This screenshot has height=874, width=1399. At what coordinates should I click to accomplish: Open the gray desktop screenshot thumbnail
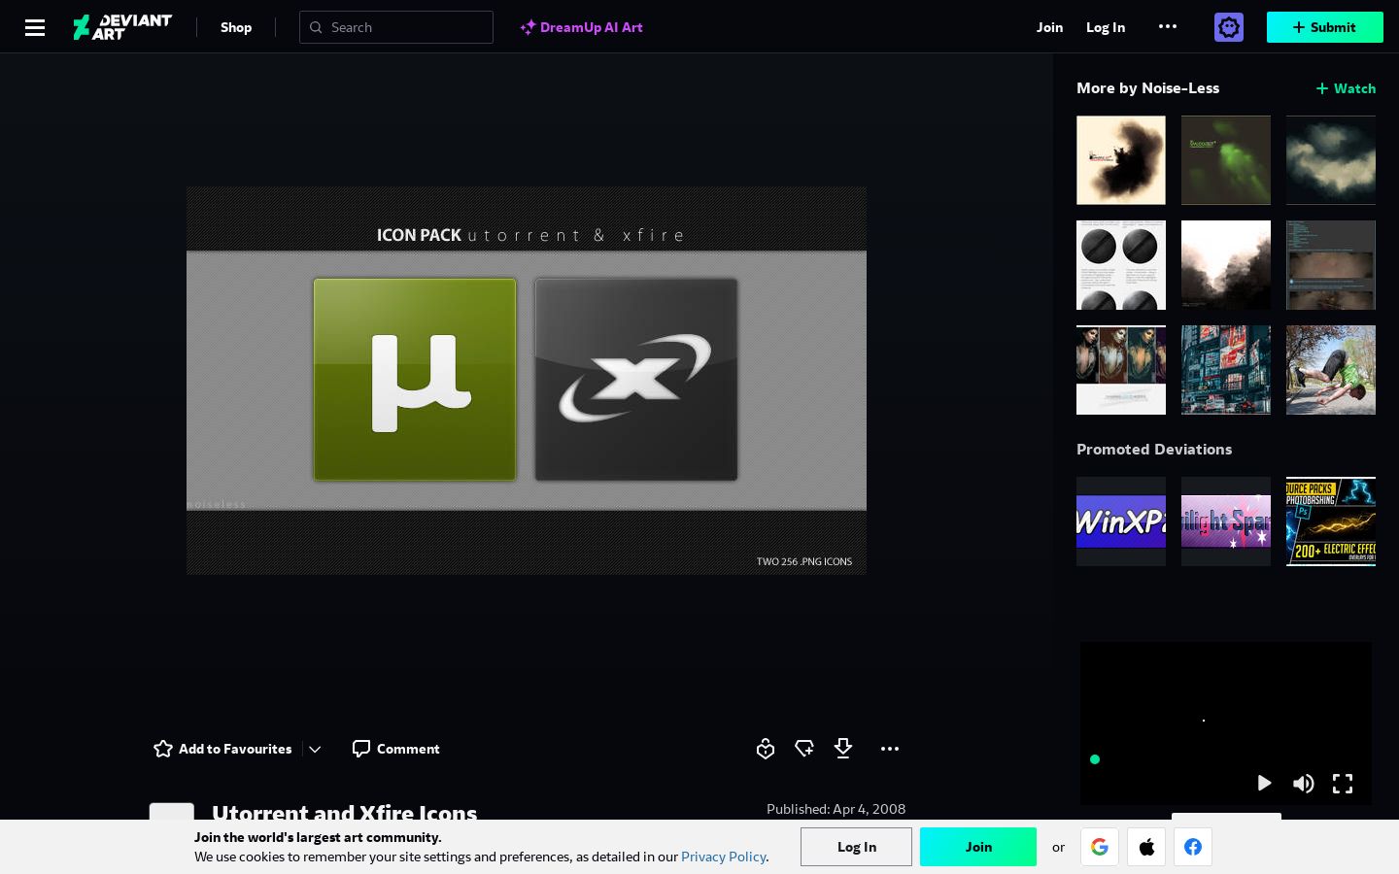[1331, 265]
